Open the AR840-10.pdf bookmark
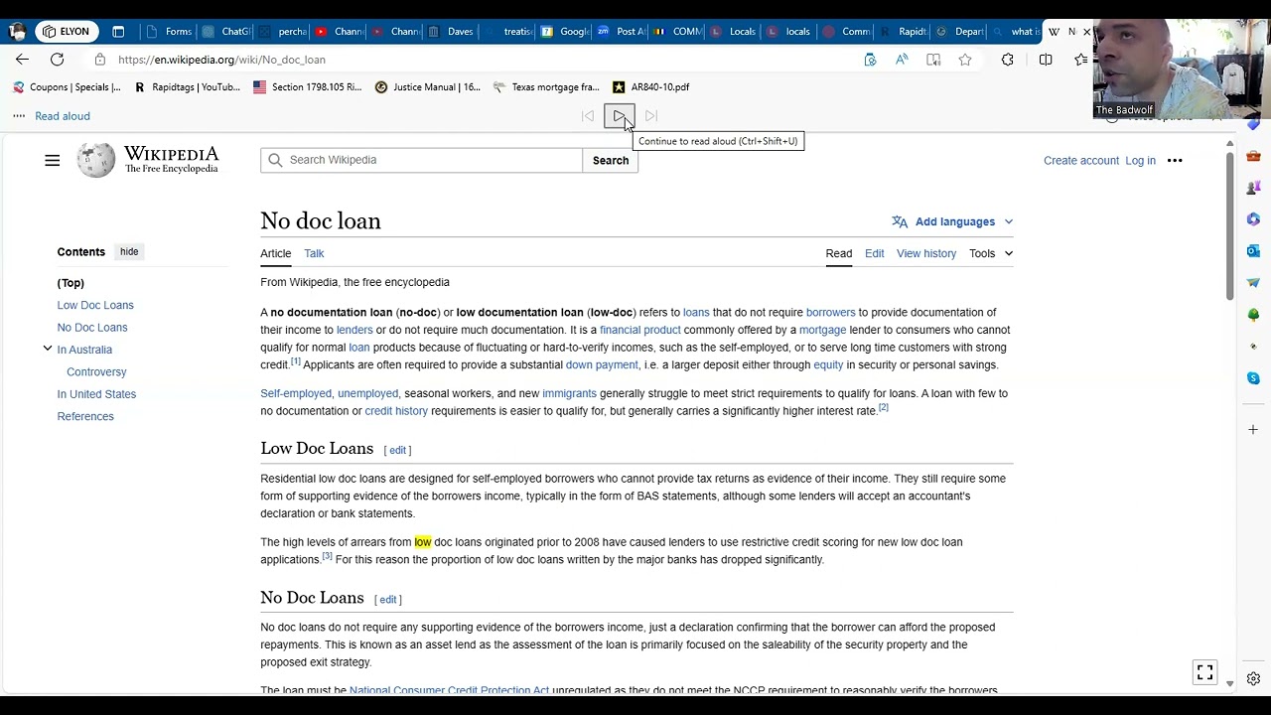Screen dimensions: 1271x715 pyautogui.click(x=650, y=87)
